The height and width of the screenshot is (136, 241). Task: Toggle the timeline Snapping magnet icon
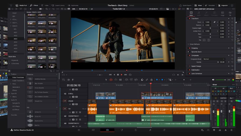[x=142, y=80]
